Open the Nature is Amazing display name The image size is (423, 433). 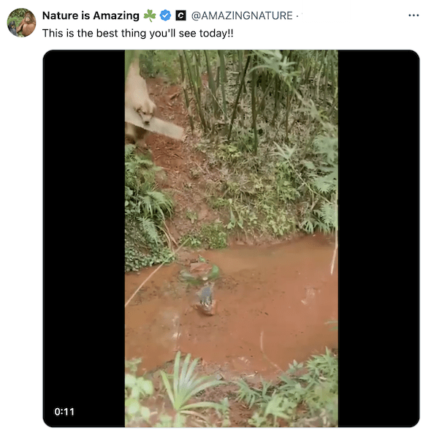(x=91, y=15)
